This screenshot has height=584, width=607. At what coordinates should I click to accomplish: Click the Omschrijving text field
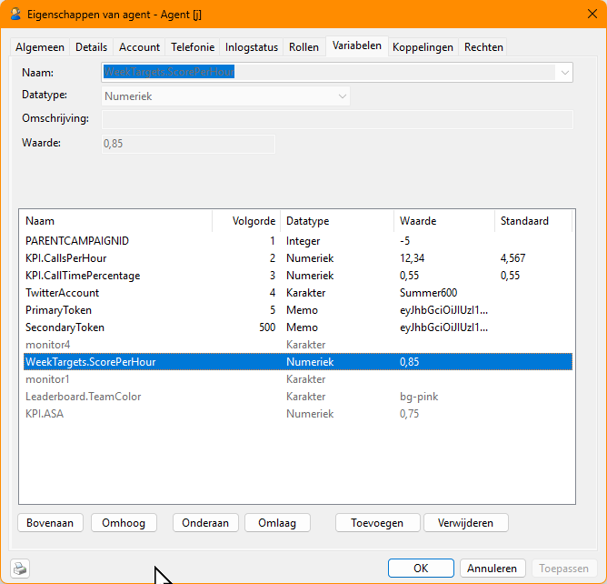click(x=337, y=120)
